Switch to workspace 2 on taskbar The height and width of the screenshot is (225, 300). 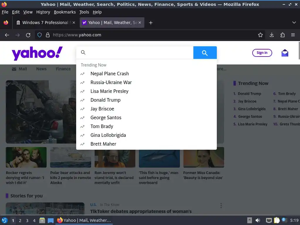(20, 221)
